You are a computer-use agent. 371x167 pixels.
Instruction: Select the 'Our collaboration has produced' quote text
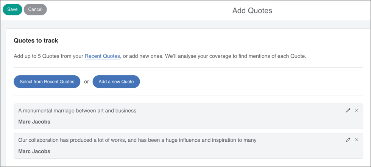tap(137, 140)
